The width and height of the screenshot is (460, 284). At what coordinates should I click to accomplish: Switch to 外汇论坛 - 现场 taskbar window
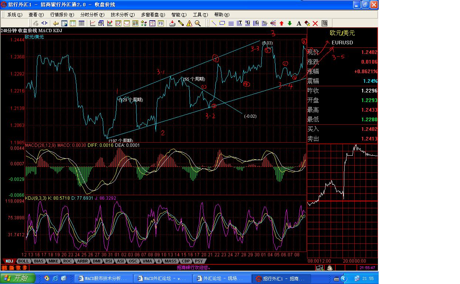coord(221,278)
